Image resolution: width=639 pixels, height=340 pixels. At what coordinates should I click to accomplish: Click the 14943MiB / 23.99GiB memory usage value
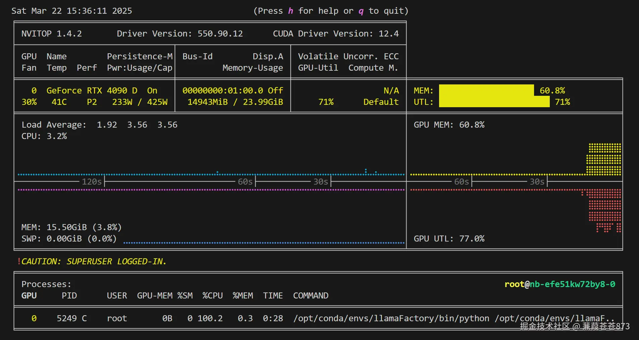[235, 102]
